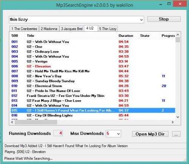Click the State column header
This screenshot has height=164, width=189.
click(x=149, y=36)
